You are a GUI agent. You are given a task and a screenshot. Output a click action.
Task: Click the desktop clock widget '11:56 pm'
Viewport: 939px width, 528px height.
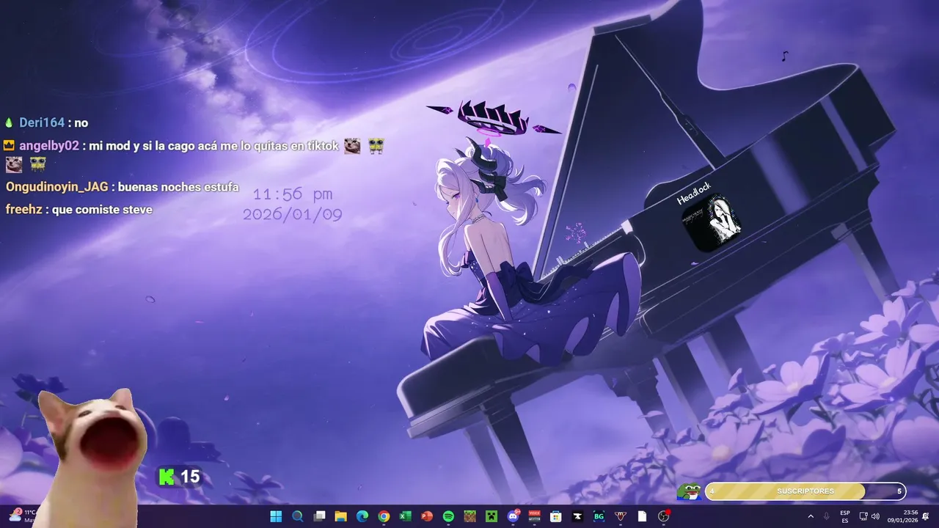pos(293,194)
